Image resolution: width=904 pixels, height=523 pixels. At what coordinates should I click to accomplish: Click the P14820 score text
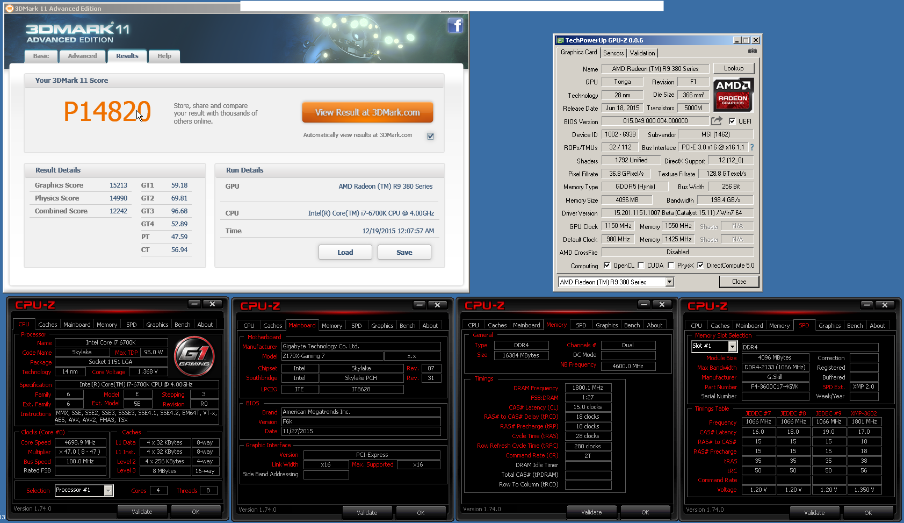click(x=107, y=112)
